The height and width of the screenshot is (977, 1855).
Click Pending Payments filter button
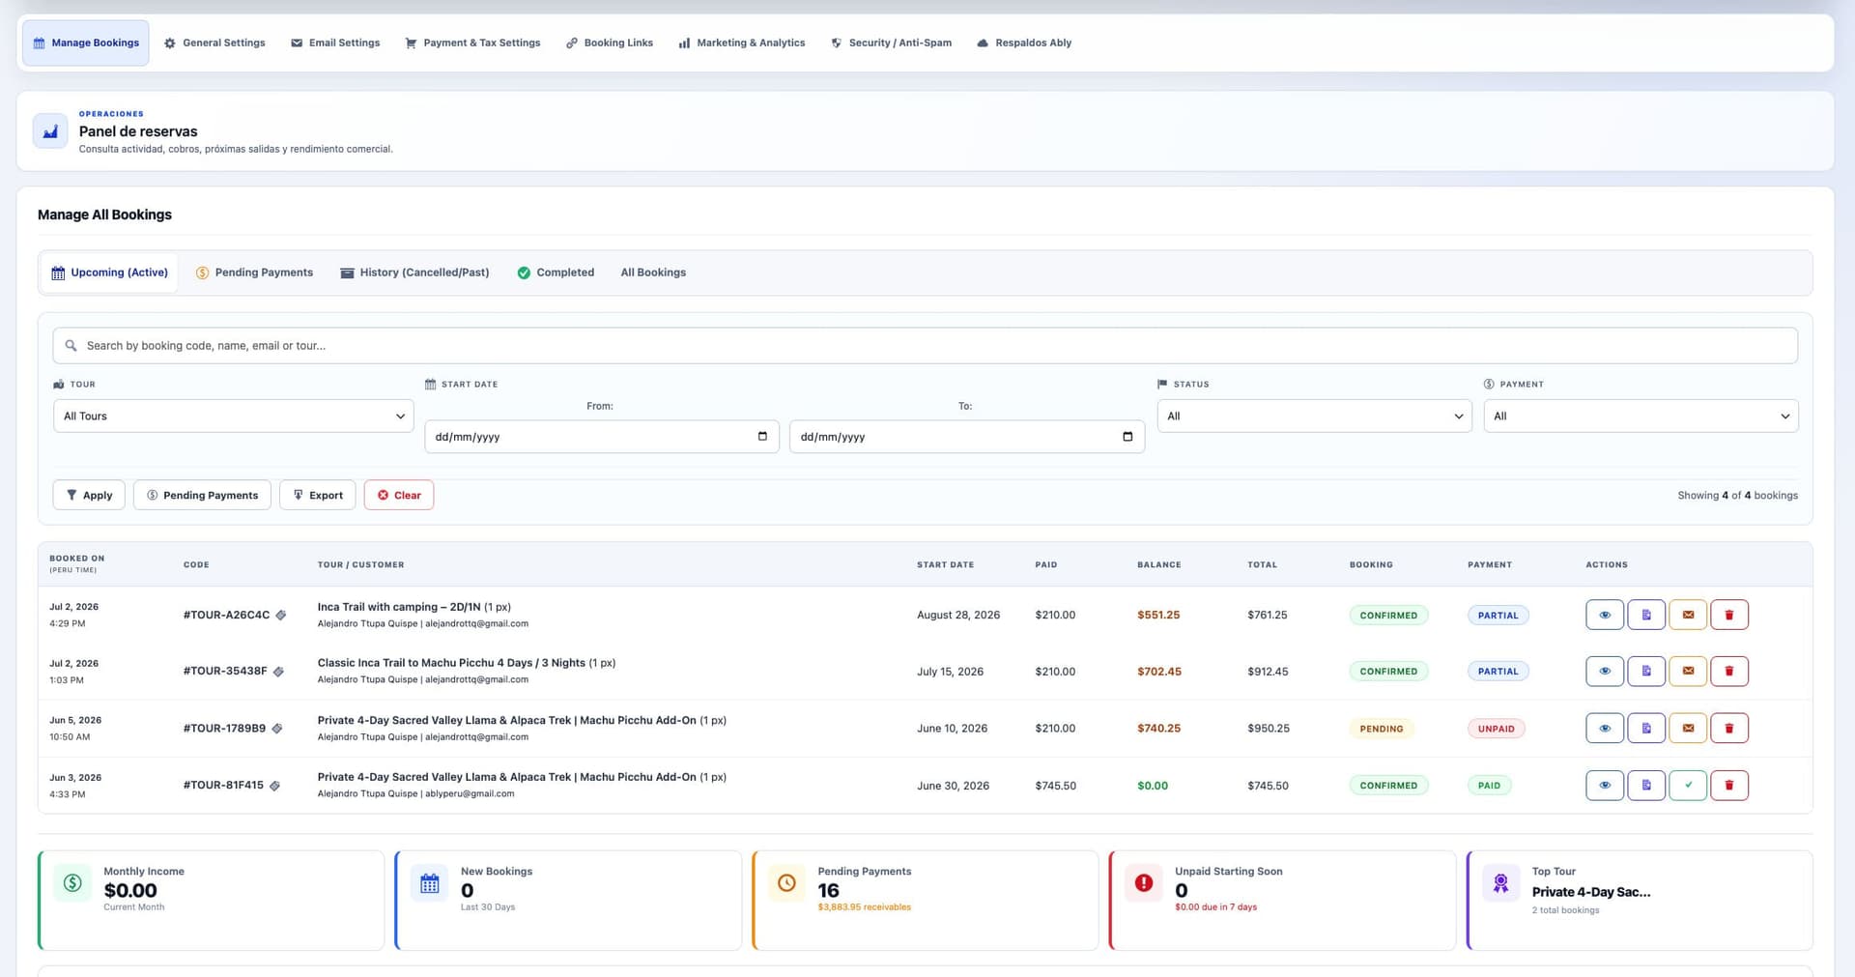point(202,495)
